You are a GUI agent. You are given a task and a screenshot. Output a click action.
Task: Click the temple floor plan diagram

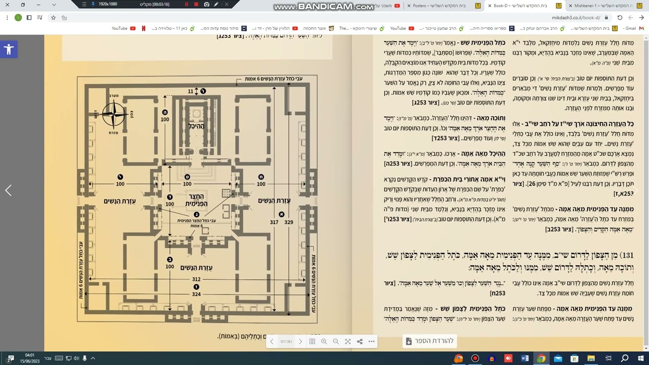(x=197, y=198)
